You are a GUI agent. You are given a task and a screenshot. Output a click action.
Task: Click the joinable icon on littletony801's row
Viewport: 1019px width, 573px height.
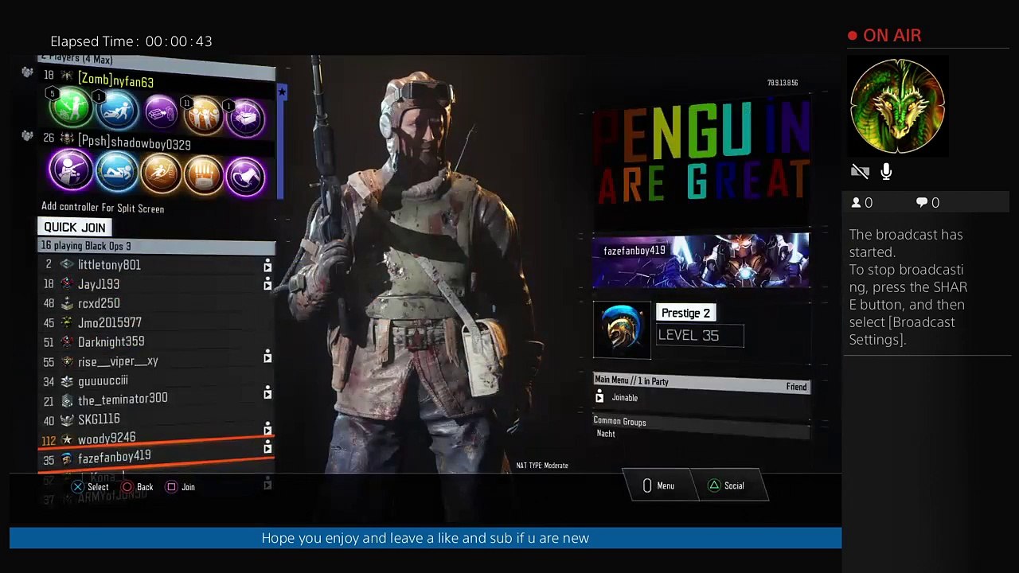click(267, 265)
